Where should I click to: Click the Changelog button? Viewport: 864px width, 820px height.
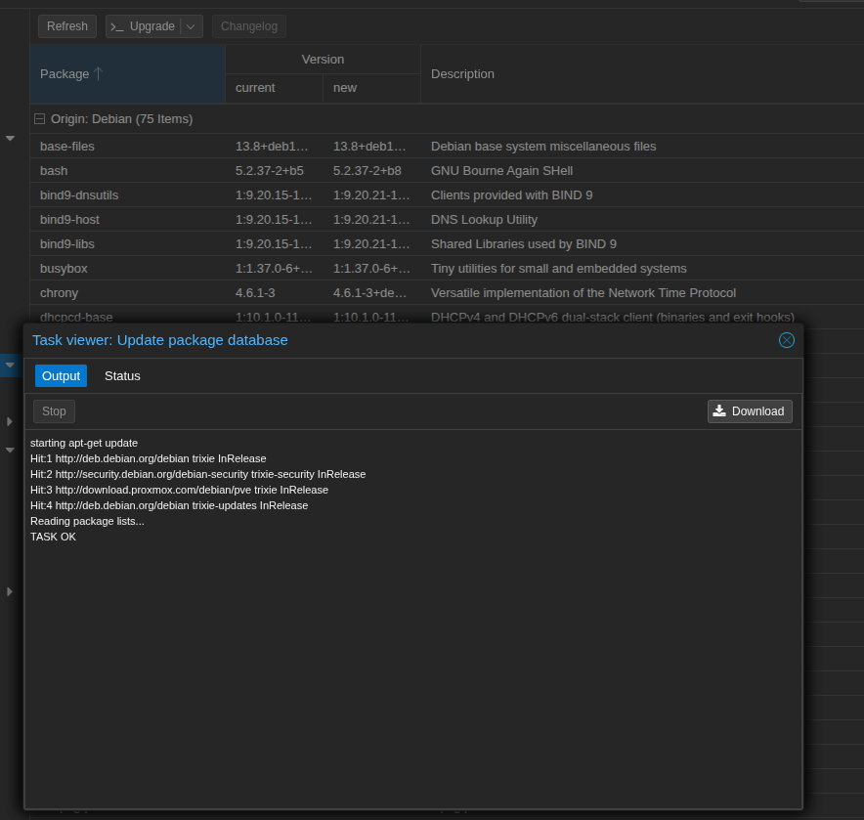tap(248, 26)
